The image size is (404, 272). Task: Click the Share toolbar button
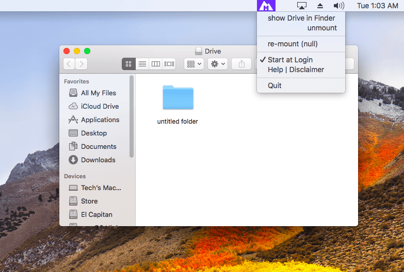[x=241, y=64]
